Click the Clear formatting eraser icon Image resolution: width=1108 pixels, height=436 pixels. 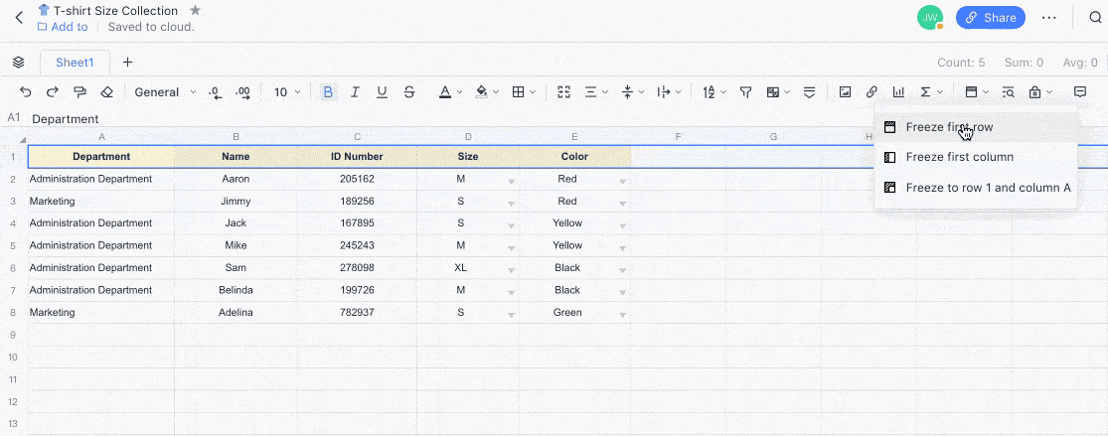pyautogui.click(x=107, y=92)
